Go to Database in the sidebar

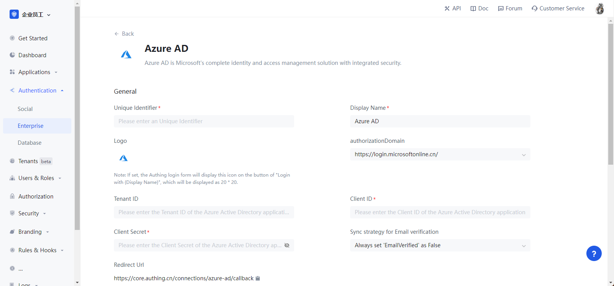pyautogui.click(x=30, y=143)
